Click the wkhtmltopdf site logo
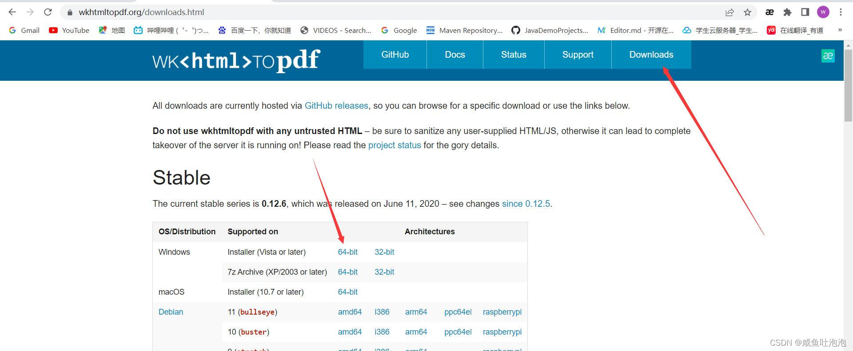853x351 pixels. pyautogui.click(x=236, y=60)
